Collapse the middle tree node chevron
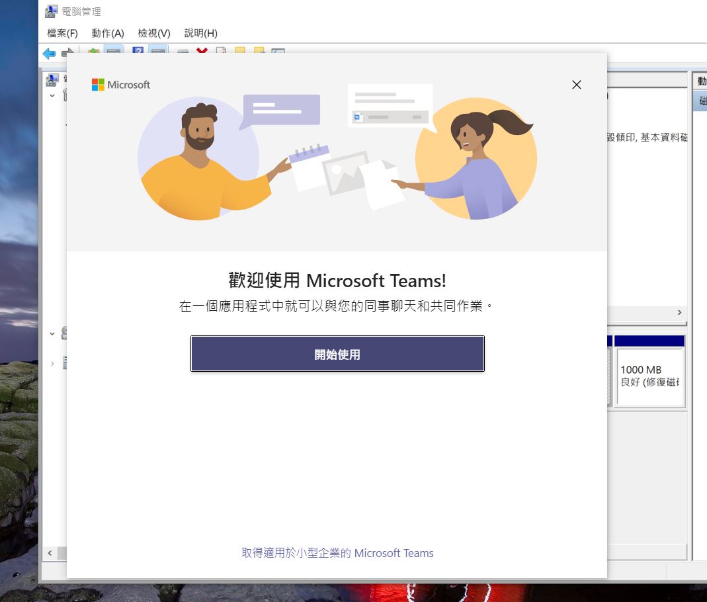This screenshot has width=707, height=602. 52,333
